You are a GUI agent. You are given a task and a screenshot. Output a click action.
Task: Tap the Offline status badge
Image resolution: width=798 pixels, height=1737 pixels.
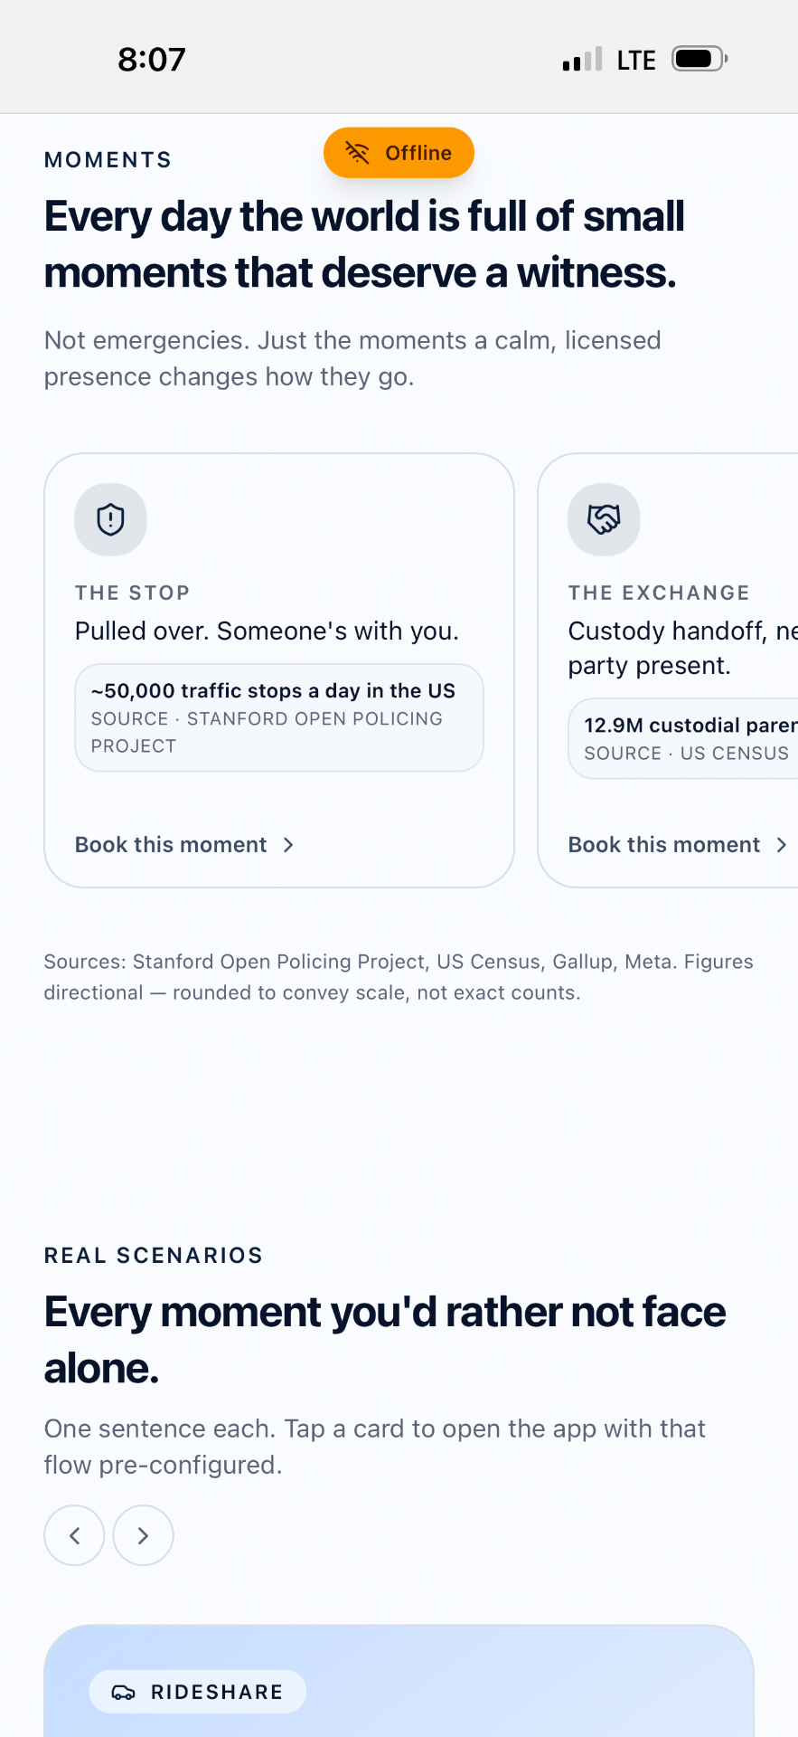pos(399,153)
